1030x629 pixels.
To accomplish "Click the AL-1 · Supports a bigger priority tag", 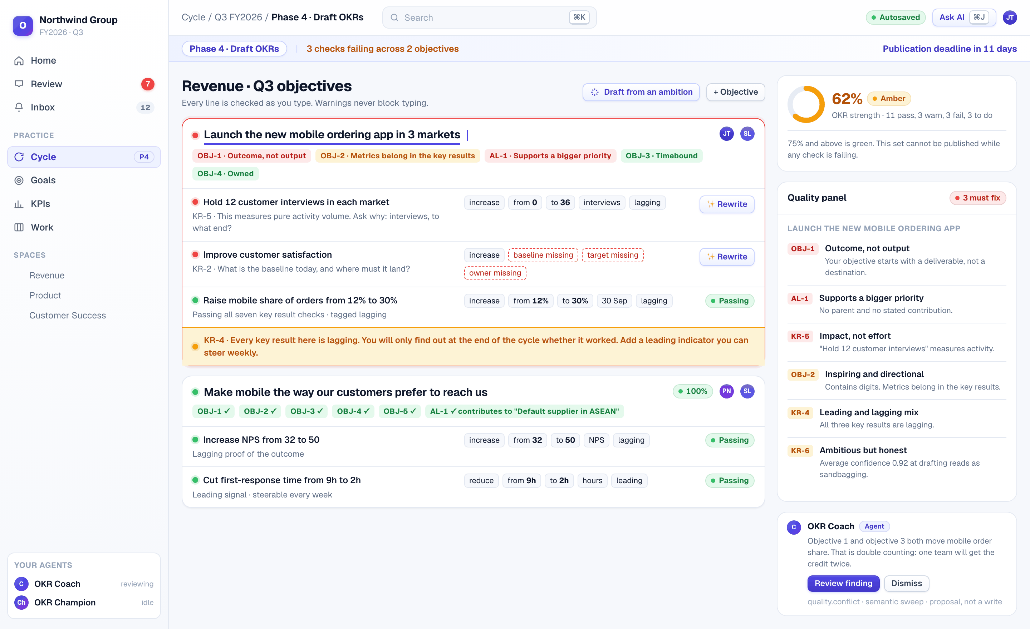I will tap(550, 156).
